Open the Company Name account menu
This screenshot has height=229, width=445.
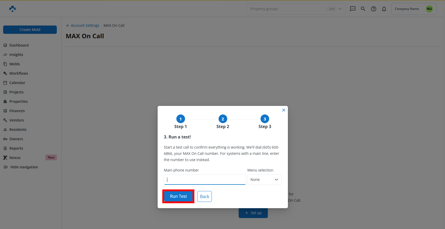[407, 9]
